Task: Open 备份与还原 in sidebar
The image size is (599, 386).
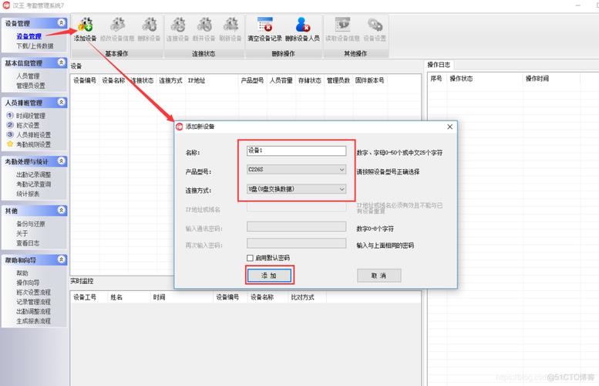Action: 31,224
